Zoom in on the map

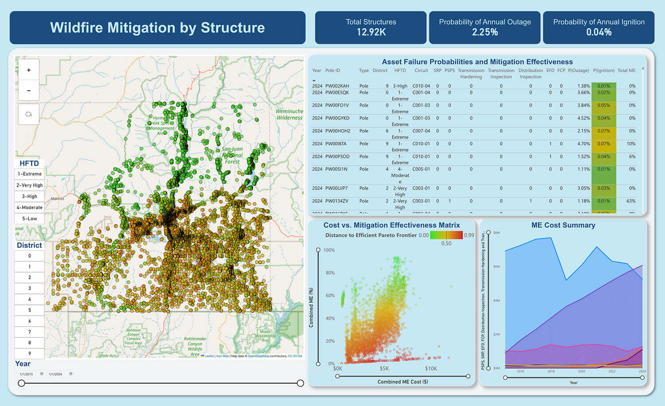[x=28, y=70]
